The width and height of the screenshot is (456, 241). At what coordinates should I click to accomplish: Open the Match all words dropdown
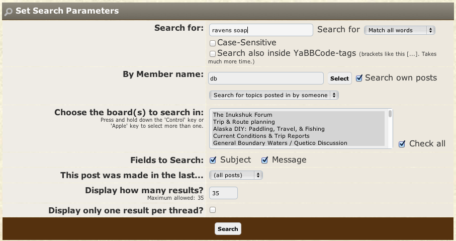tap(399, 30)
